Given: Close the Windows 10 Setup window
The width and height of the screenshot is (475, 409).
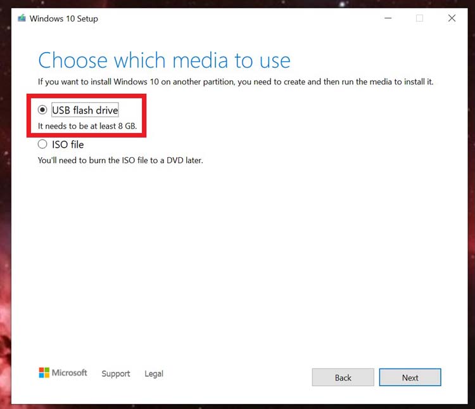Looking at the screenshot, I should [x=452, y=18].
